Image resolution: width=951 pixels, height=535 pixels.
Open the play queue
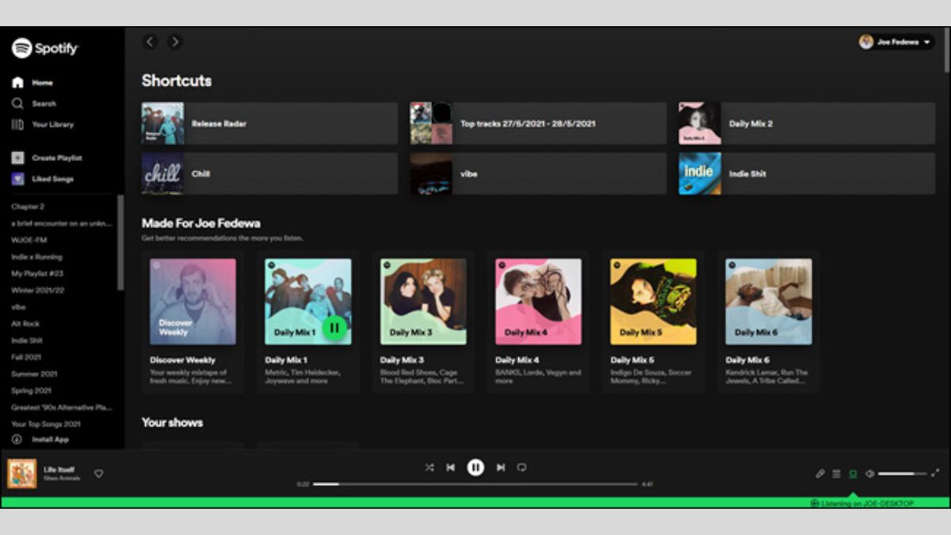coord(836,474)
